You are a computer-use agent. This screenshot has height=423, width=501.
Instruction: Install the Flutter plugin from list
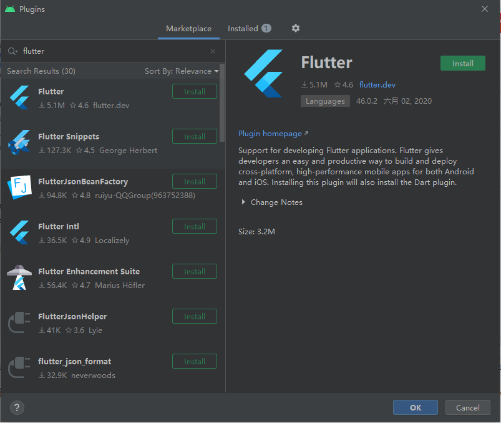click(x=195, y=91)
